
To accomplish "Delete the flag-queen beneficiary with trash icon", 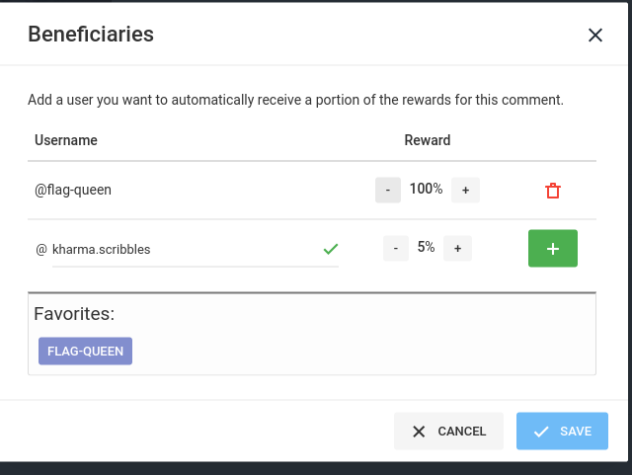I will (553, 190).
